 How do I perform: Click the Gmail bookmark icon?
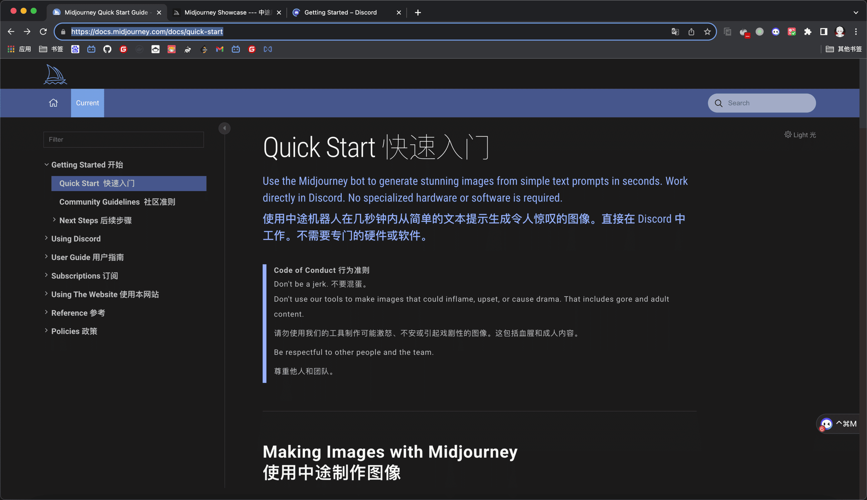pyautogui.click(x=220, y=49)
